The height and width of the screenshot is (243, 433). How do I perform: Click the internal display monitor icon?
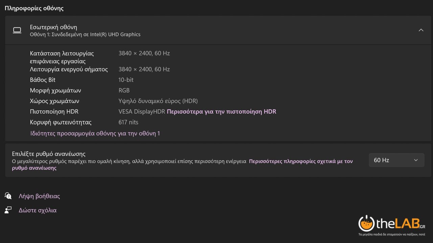[x=17, y=30]
